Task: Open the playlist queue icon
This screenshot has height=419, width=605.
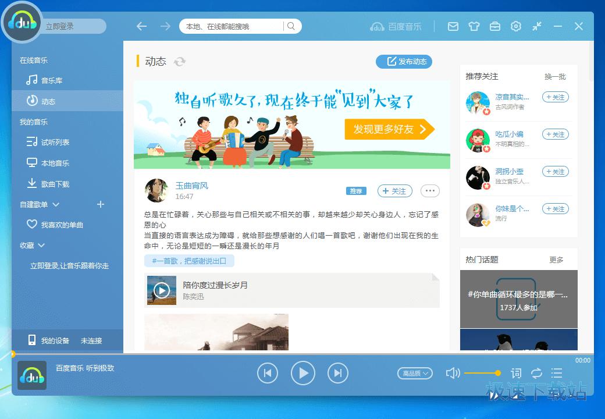Action: pos(557,373)
